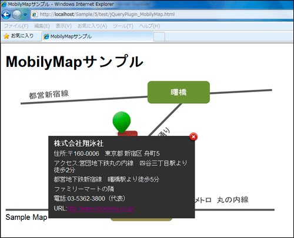
Task: Click the browser Back arrow button
Action: click(x=6, y=15)
